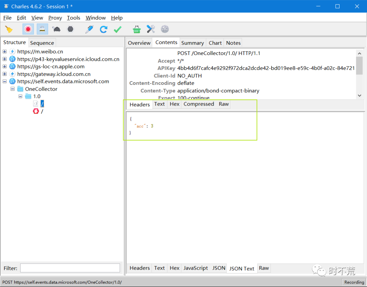The image size is (367, 287).
Task: Click the Recording status button
Action: pos(354,282)
